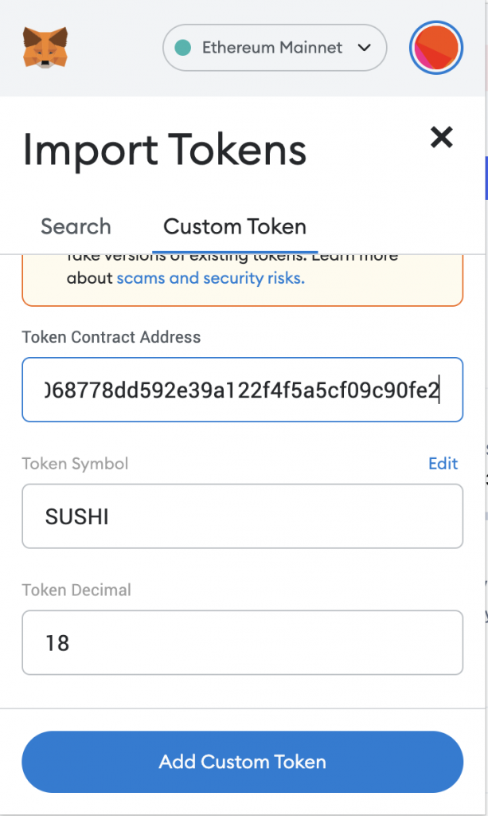
Task: Select the Custom Token tab
Action: (233, 226)
